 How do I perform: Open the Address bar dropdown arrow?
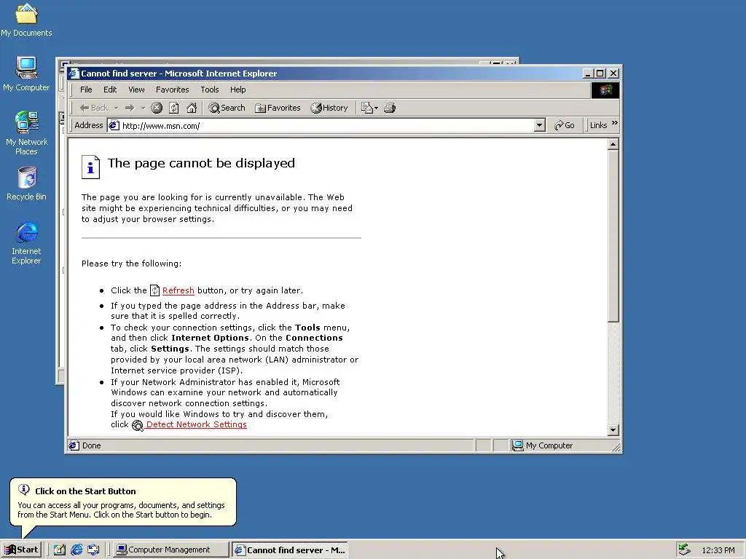pos(539,125)
